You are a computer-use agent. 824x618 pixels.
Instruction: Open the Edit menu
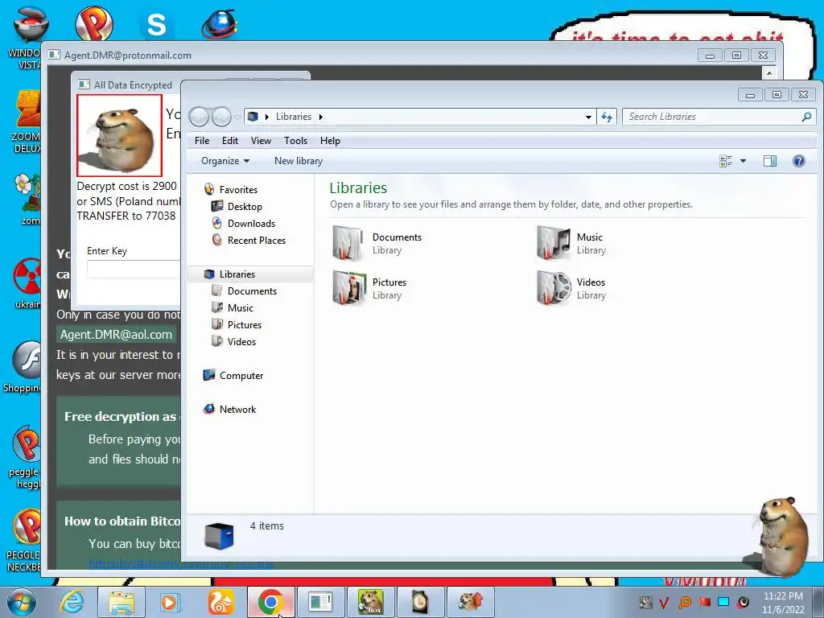click(229, 141)
